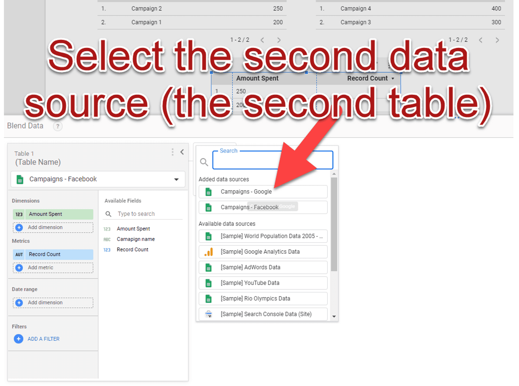Select Record Count in Available Fields
Image resolution: width=519 pixels, height=386 pixels.
coord(132,250)
